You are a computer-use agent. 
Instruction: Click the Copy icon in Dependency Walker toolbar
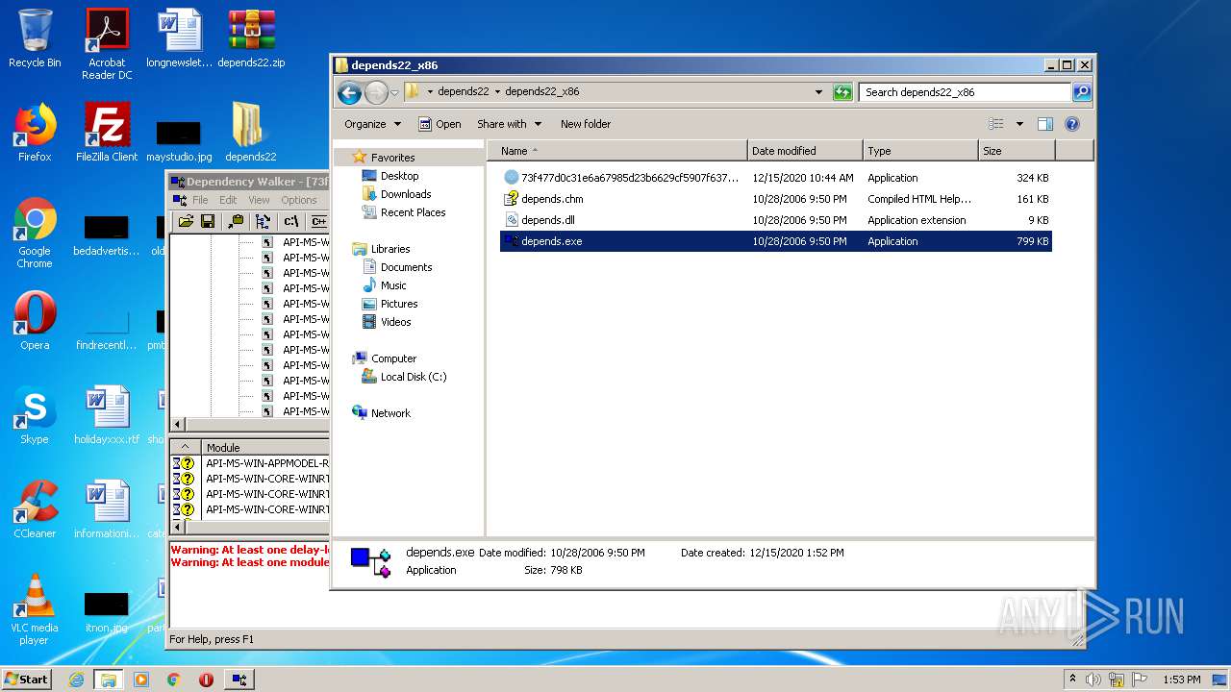coord(236,221)
